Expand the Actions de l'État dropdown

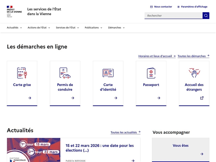click(x=39, y=28)
